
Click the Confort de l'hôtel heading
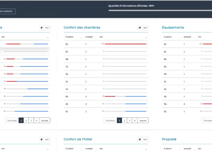(78, 139)
